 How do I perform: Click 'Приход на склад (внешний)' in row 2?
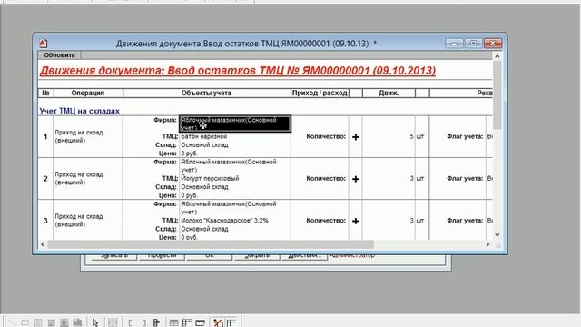click(79, 178)
